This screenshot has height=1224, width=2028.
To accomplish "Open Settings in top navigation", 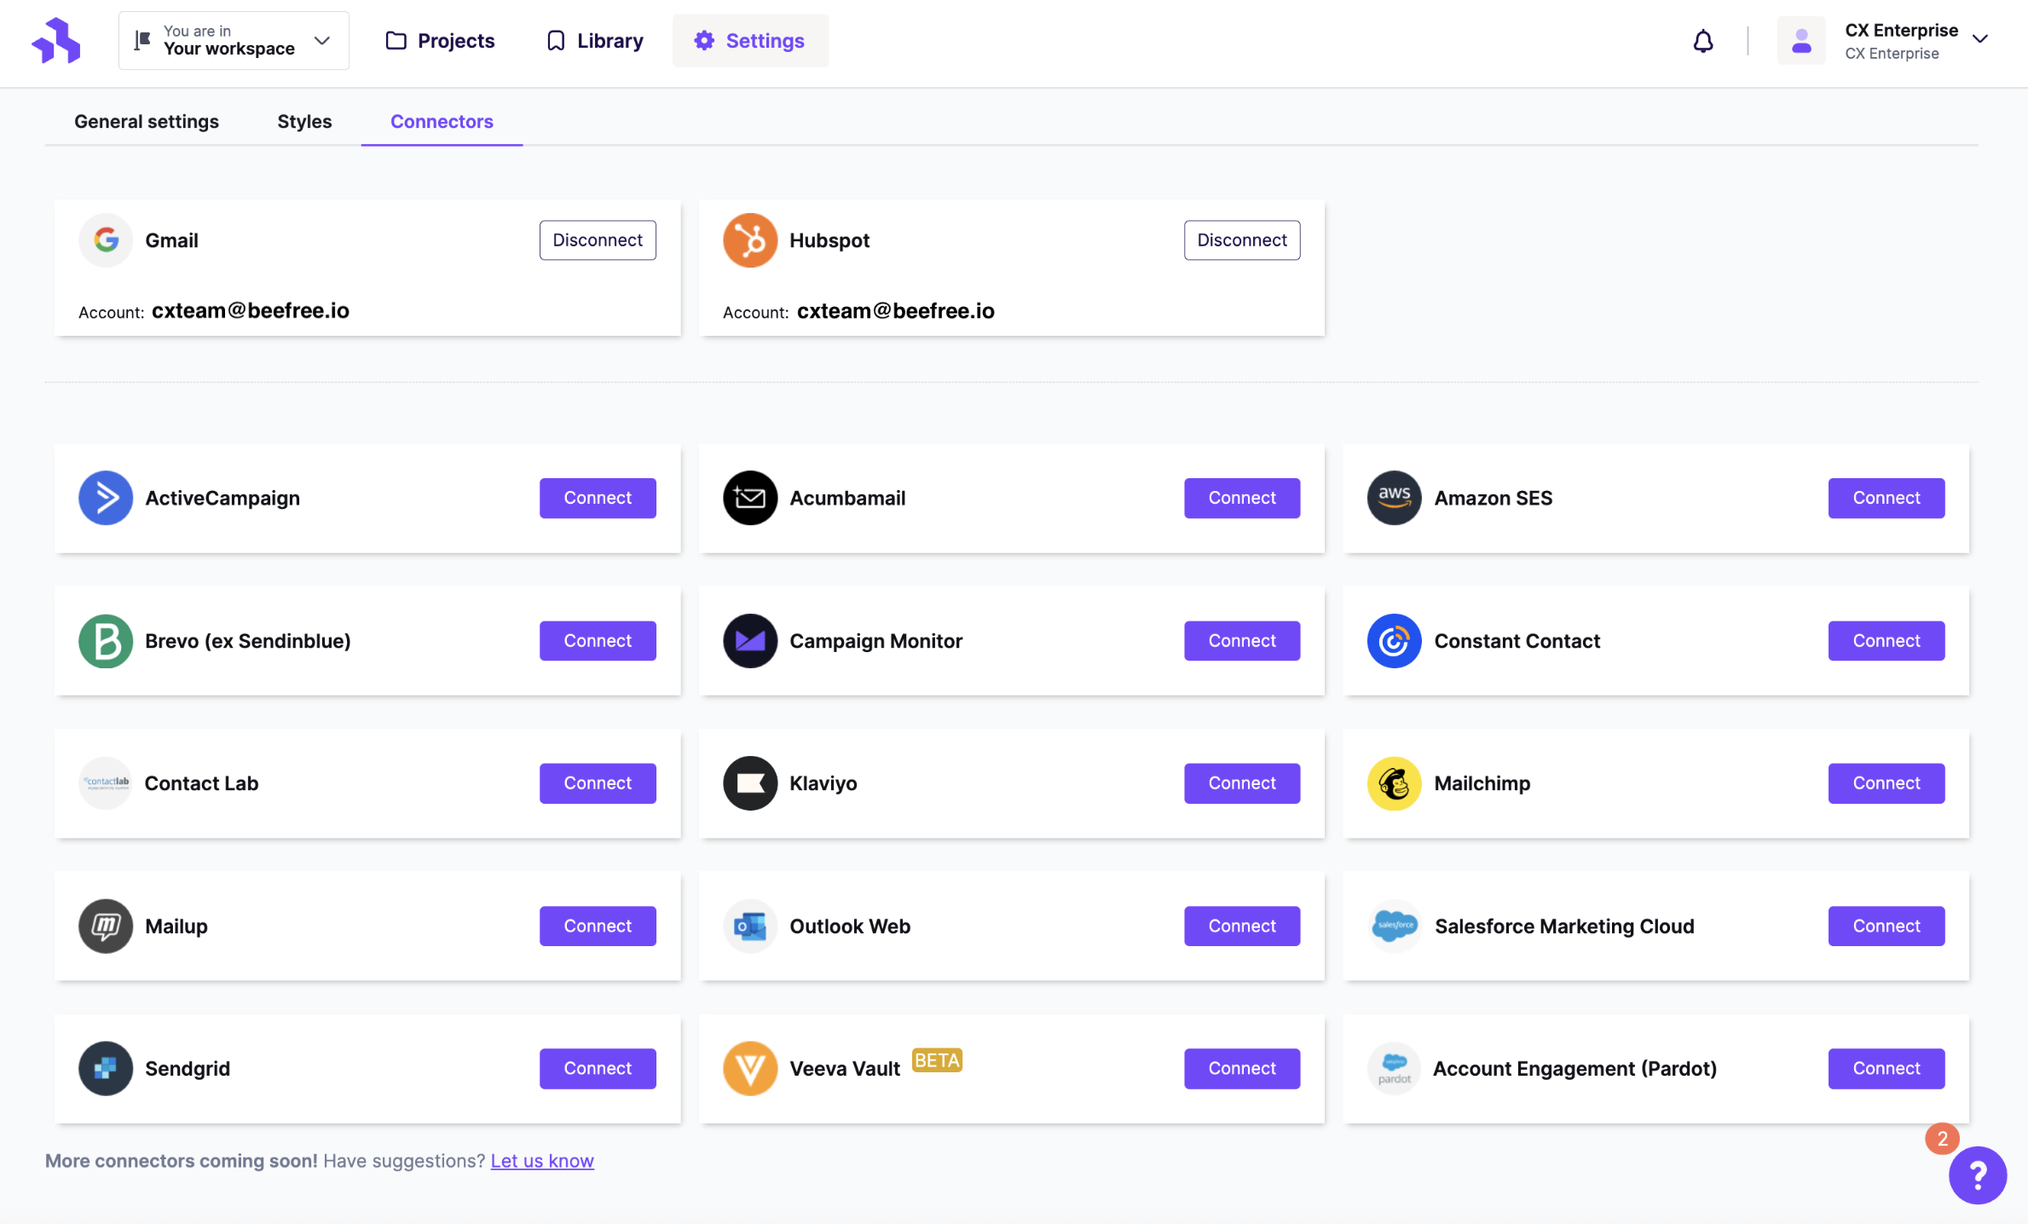I will click(750, 40).
